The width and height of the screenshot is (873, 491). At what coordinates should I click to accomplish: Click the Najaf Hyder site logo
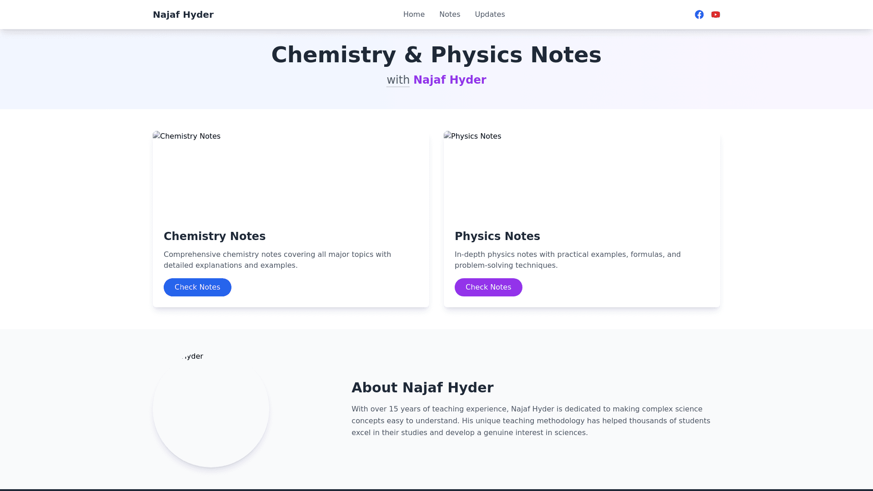(183, 15)
